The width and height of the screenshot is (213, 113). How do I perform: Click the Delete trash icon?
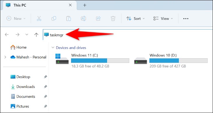113,18
